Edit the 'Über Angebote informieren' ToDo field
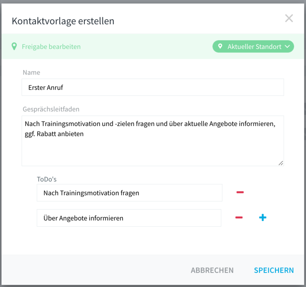The width and height of the screenshot is (306, 287). (x=129, y=218)
